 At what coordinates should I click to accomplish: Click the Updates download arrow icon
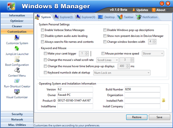coord(134,10)
